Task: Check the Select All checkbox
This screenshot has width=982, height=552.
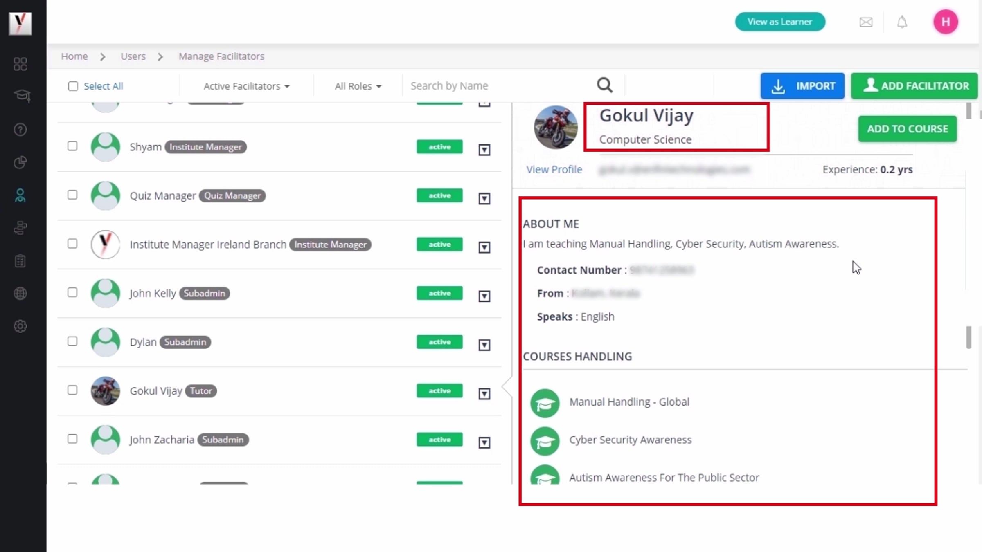Action: pyautogui.click(x=73, y=86)
